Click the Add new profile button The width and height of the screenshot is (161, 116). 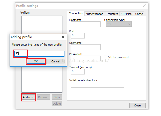click(28, 97)
